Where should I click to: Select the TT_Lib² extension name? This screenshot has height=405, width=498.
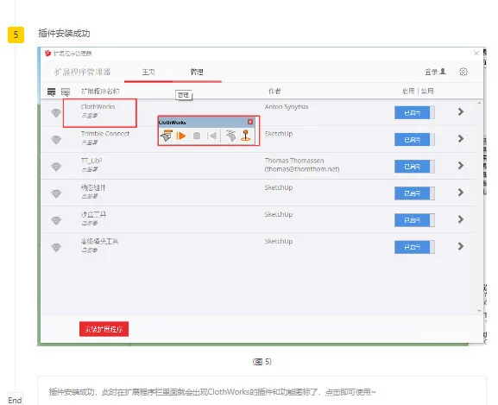tap(91, 161)
